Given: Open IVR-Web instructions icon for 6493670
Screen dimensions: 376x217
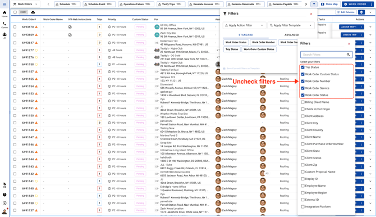Looking at the screenshot, I should pyautogui.click(x=70, y=27).
